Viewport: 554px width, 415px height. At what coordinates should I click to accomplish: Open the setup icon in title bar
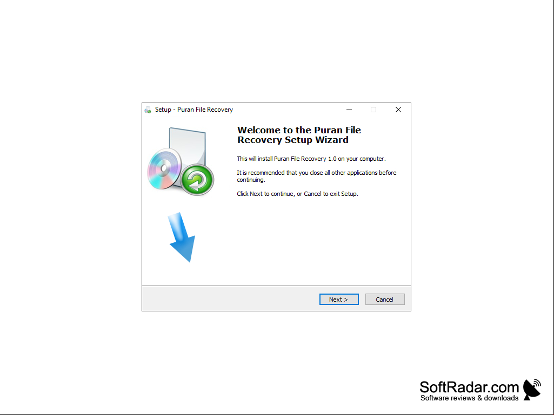click(148, 110)
